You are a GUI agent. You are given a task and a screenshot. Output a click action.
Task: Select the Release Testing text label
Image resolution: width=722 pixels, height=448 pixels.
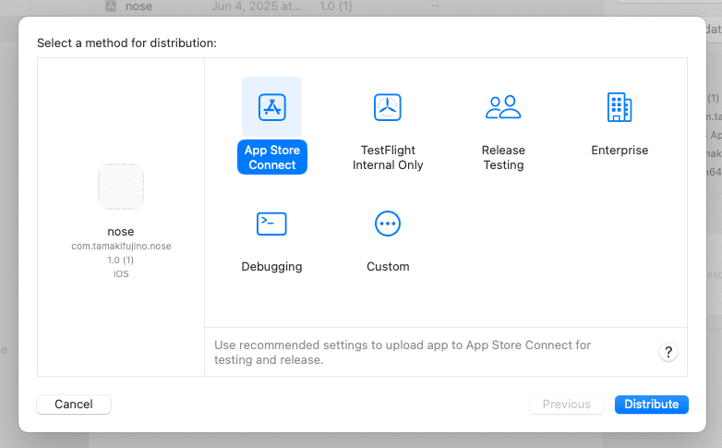pos(503,158)
